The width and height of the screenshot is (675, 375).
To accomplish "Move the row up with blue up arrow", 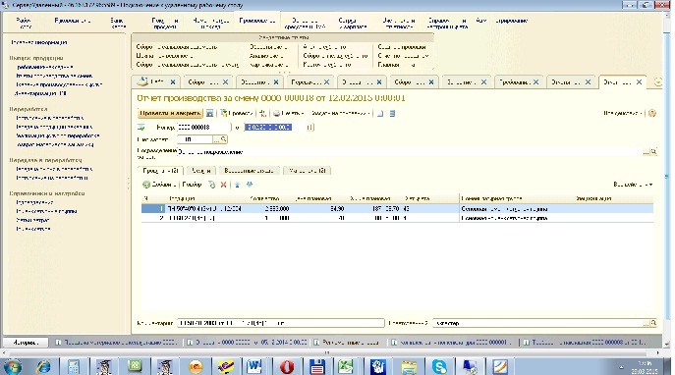I will pos(237,185).
